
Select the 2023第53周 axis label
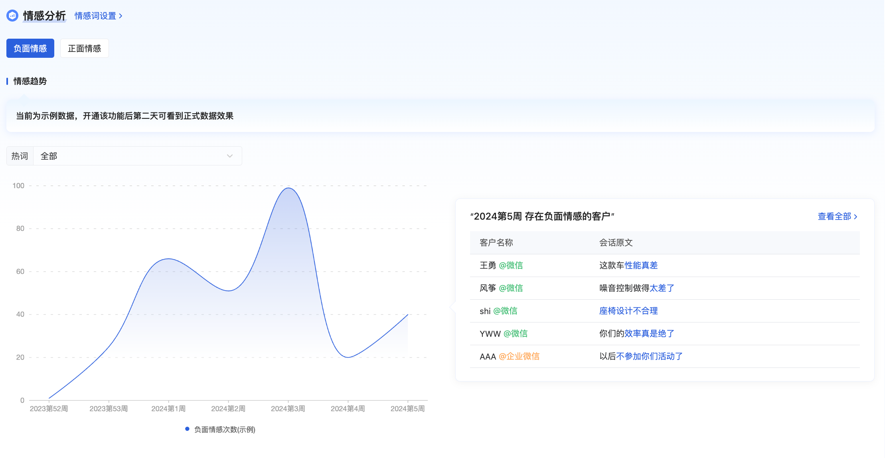109,409
